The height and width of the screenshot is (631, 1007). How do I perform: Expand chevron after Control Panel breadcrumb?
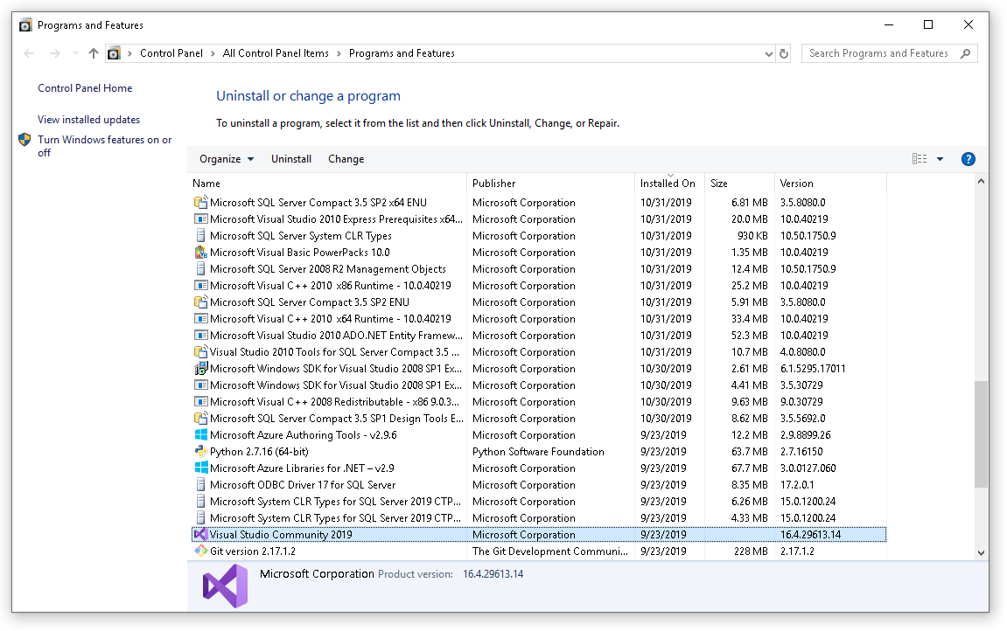(x=213, y=54)
